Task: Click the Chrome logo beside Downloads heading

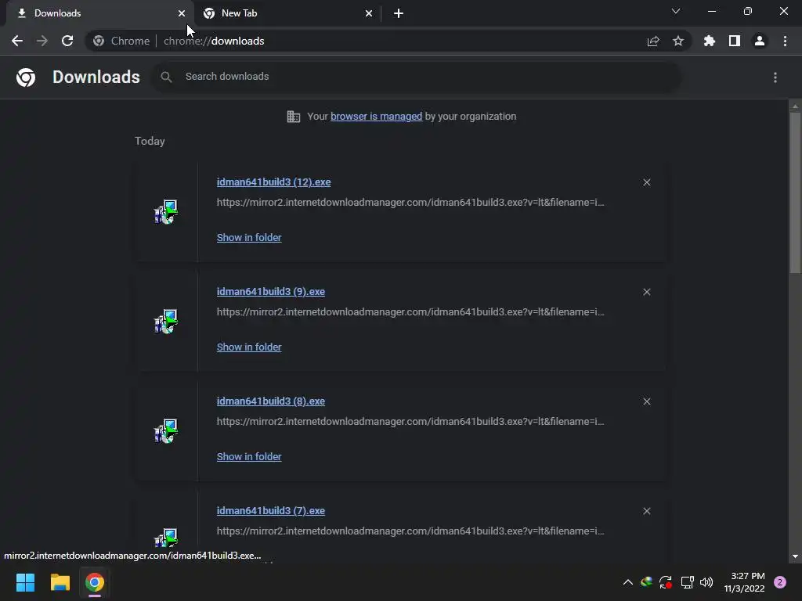Action: click(26, 77)
